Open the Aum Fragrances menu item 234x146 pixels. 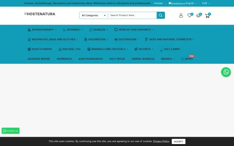pos(90,59)
